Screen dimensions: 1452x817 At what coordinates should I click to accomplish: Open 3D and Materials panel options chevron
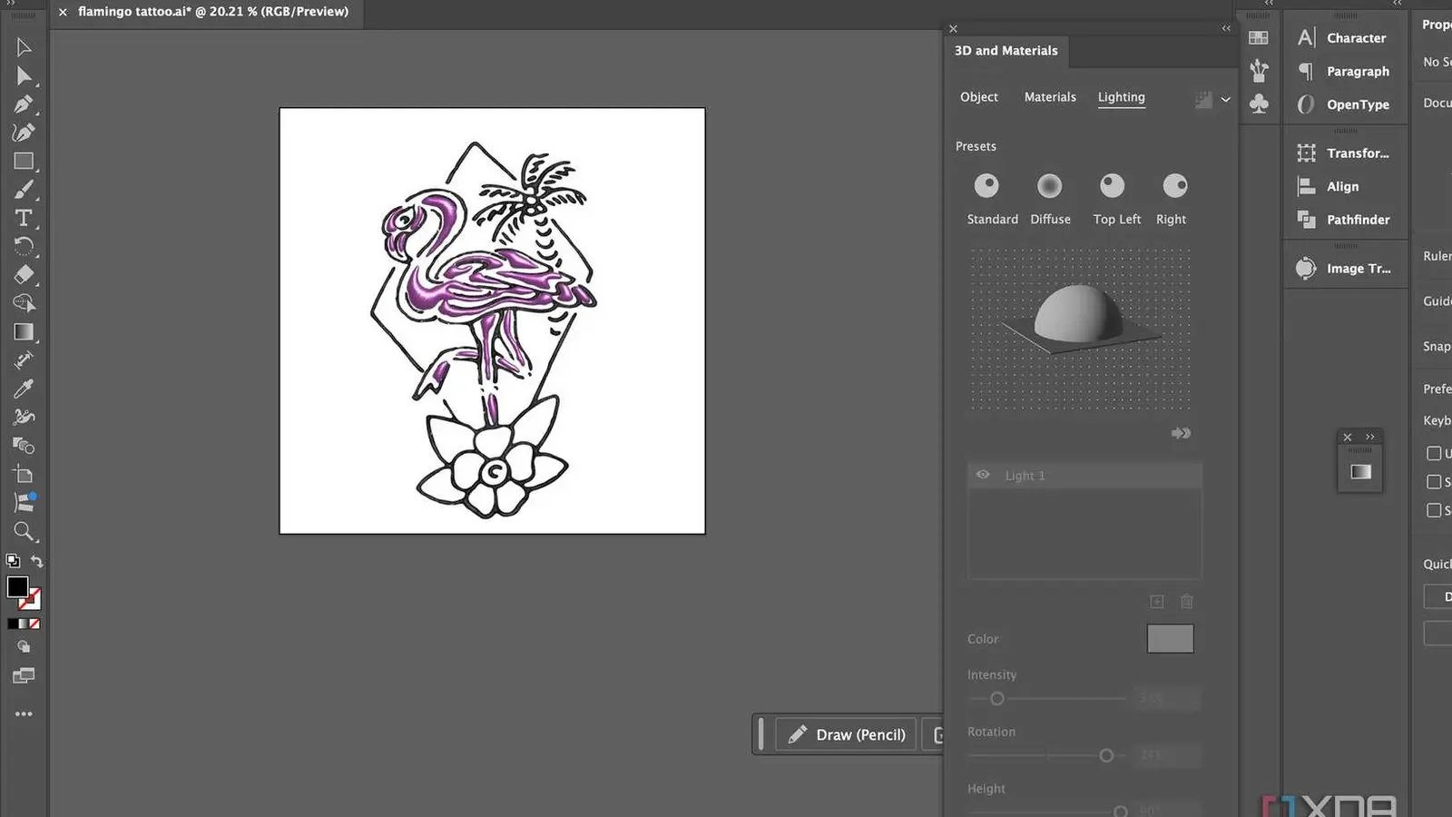point(1226,99)
